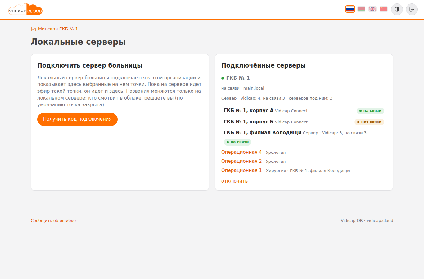The width and height of the screenshot is (424, 279).
Task: Click Подключить сервер больницы card title
Action: (x=90, y=65)
